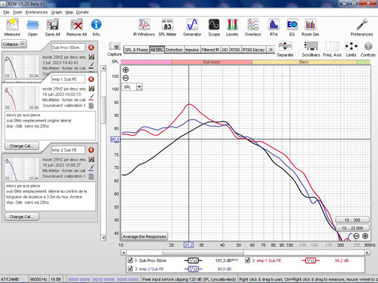Click Change Cal for emp 1 Sub PE

(22, 146)
